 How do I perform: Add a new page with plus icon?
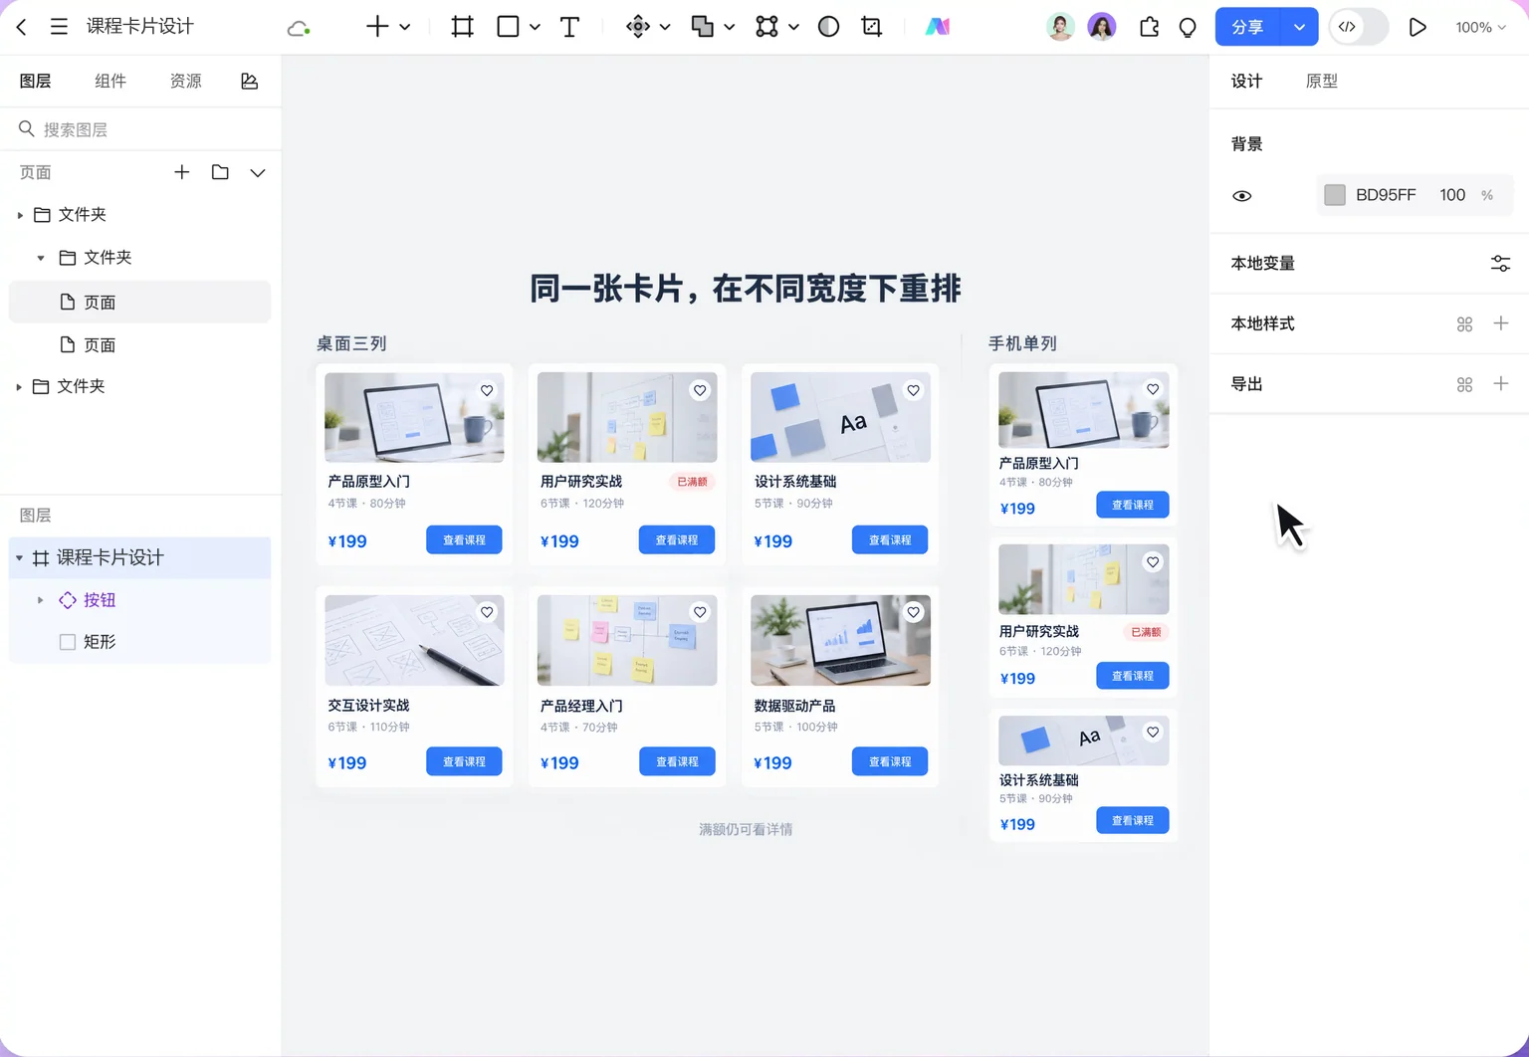pyautogui.click(x=181, y=172)
